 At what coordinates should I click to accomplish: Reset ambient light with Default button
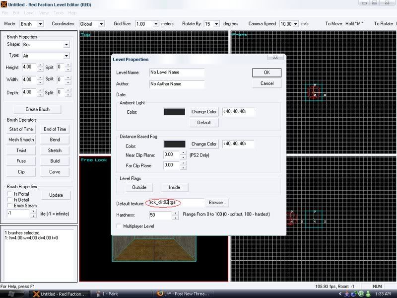204,123
